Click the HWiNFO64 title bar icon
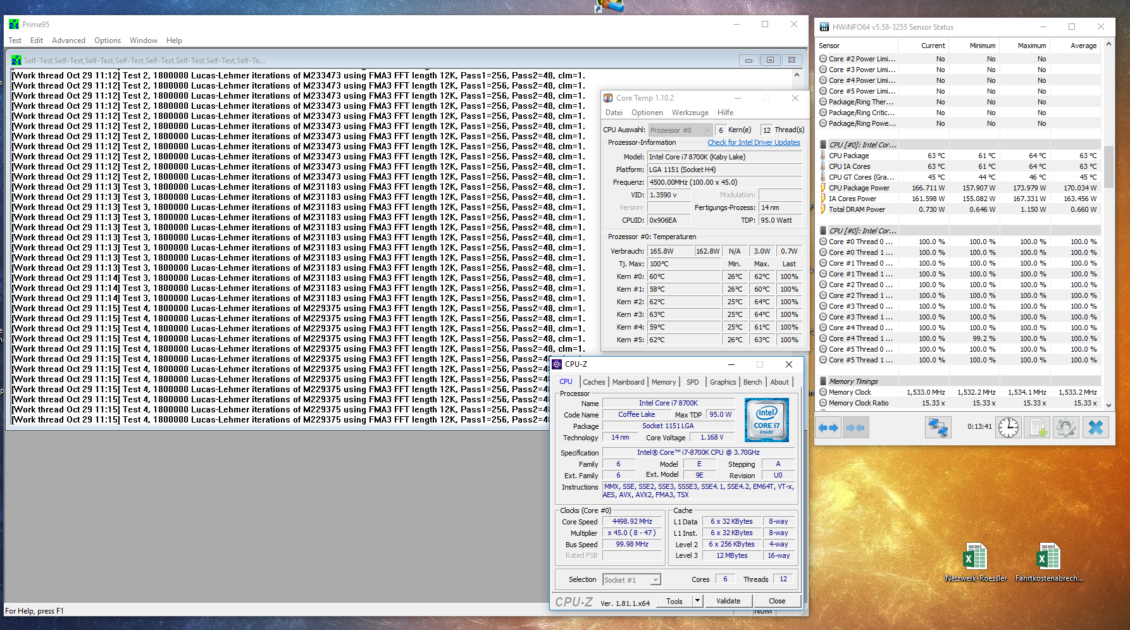Viewport: 1130px width, 630px height. pos(824,27)
